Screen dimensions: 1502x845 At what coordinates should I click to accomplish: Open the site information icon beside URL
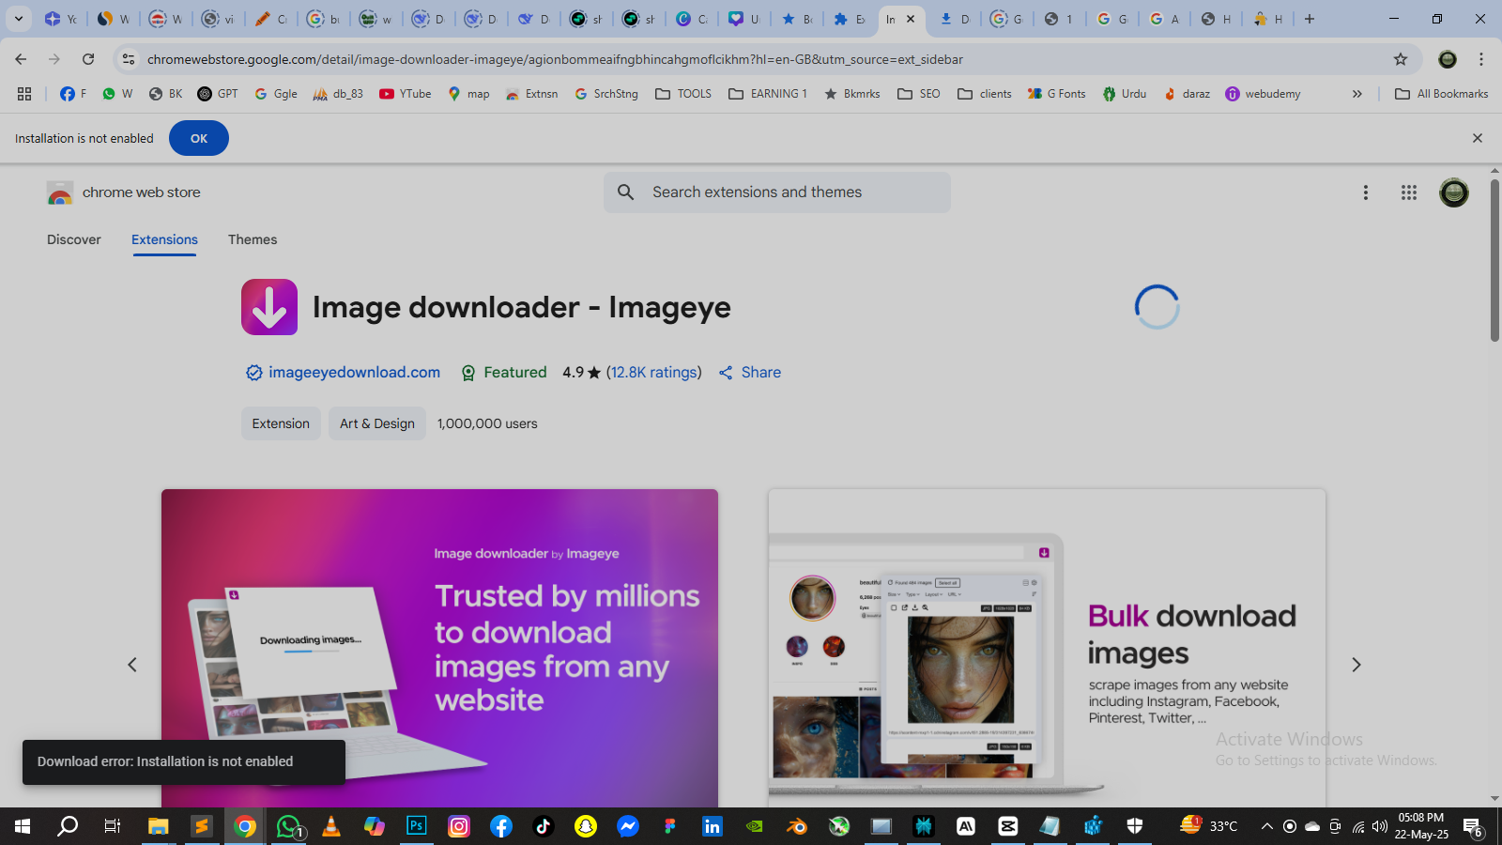pyautogui.click(x=129, y=59)
